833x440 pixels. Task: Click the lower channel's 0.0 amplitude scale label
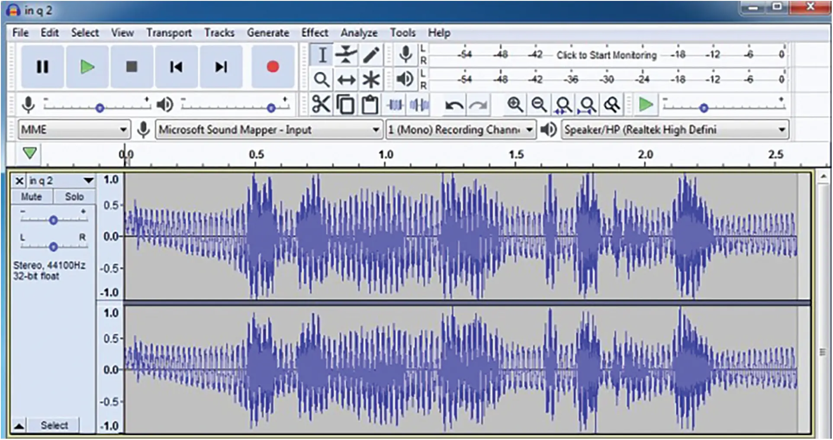(110, 370)
